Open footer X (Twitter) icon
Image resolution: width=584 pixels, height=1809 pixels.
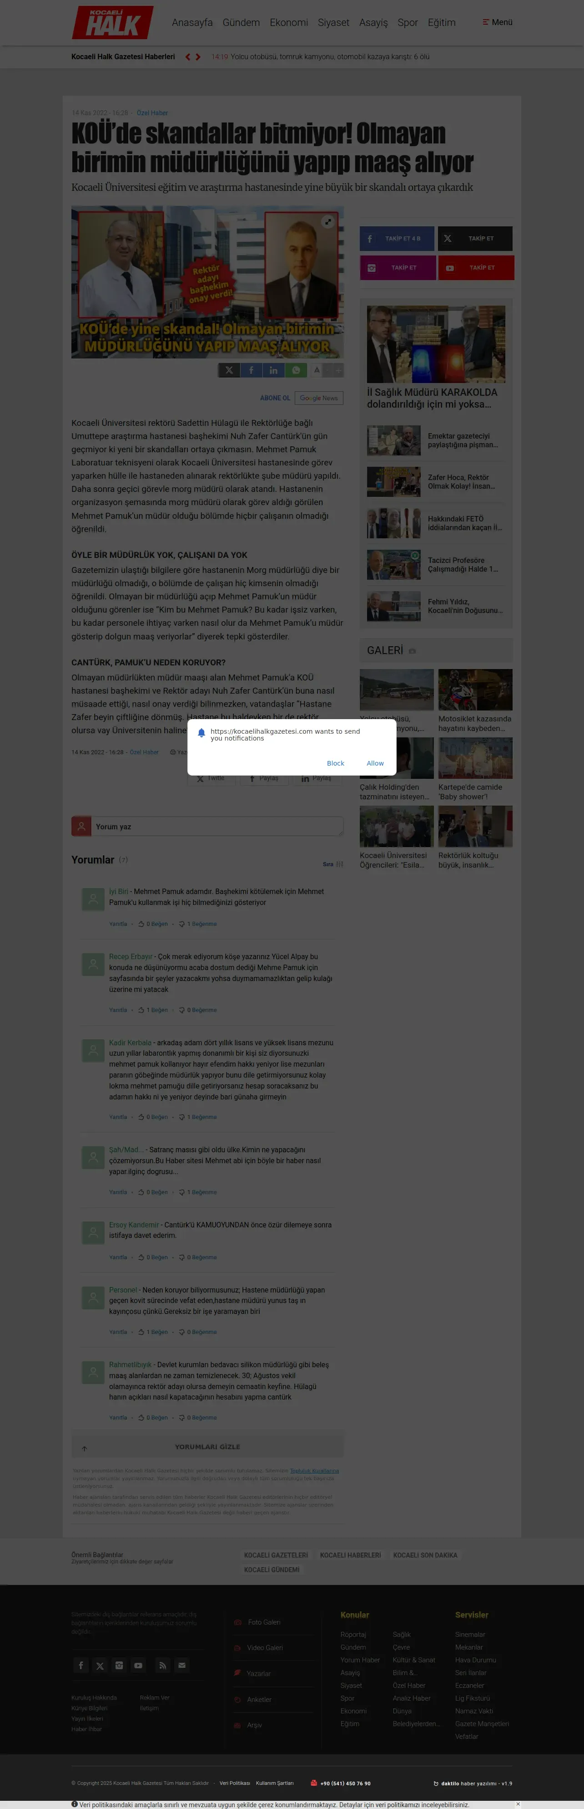[x=100, y=1665]
